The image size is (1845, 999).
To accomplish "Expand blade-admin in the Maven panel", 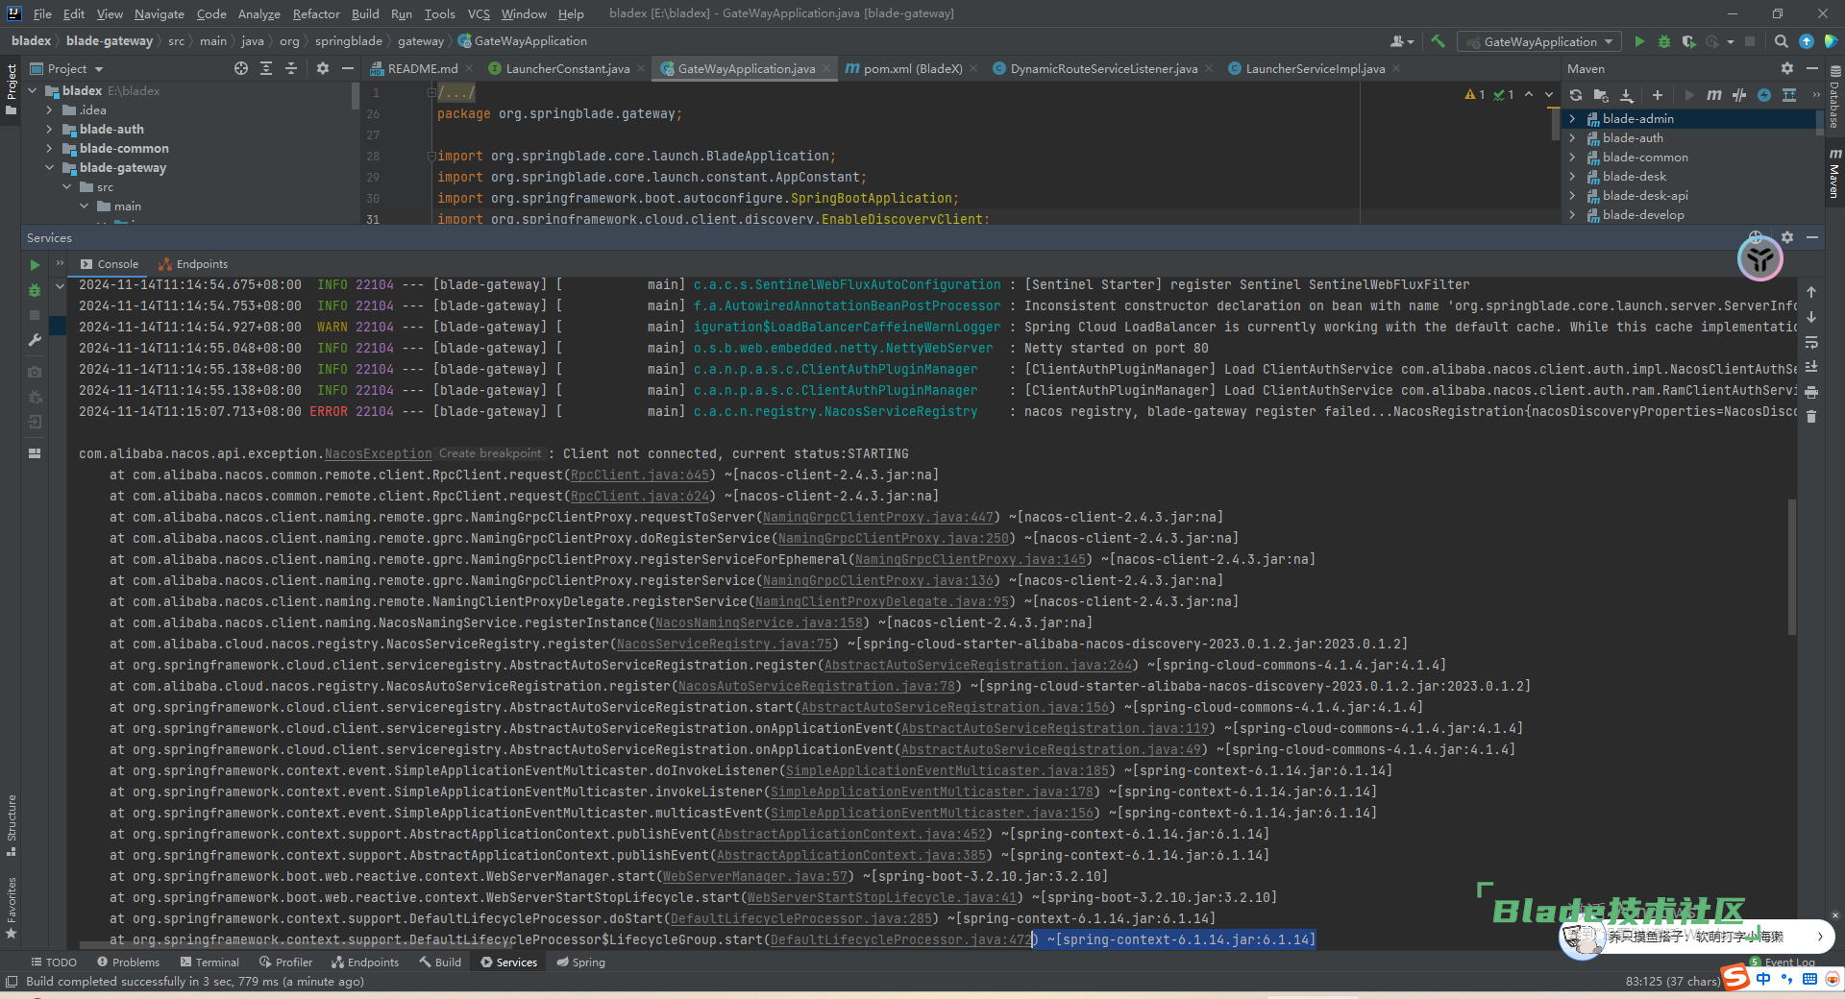I will pos(1572,119).
